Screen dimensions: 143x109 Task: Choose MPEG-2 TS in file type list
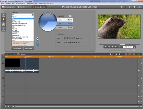click(23, 32)
